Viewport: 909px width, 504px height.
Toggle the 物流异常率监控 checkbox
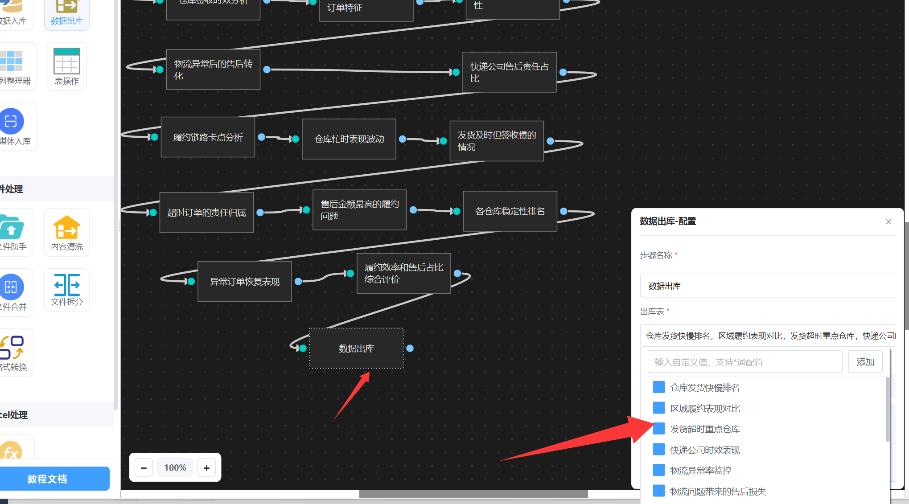click(658, 470)
